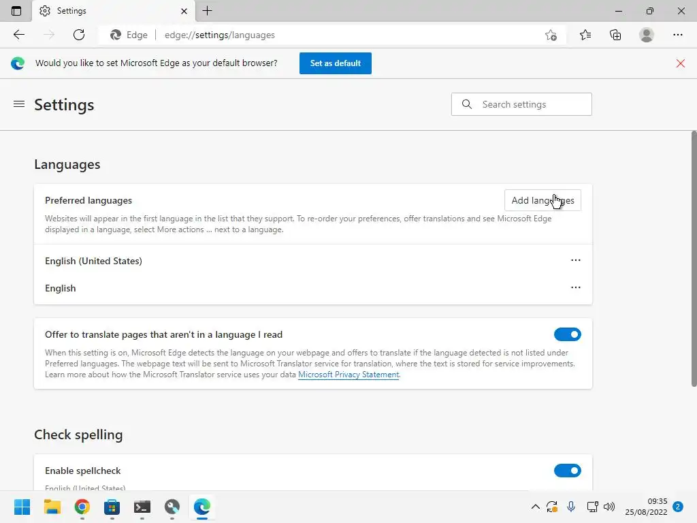Click the address bar URL
The height and width of the screenshot is (523, 697).
(220, 35)
